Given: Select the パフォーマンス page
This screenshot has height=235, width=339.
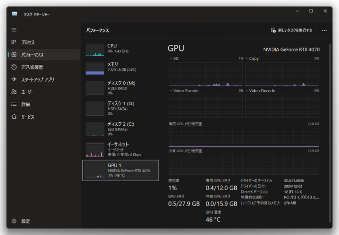Looking at the screenshot, I should pos(44,54).
